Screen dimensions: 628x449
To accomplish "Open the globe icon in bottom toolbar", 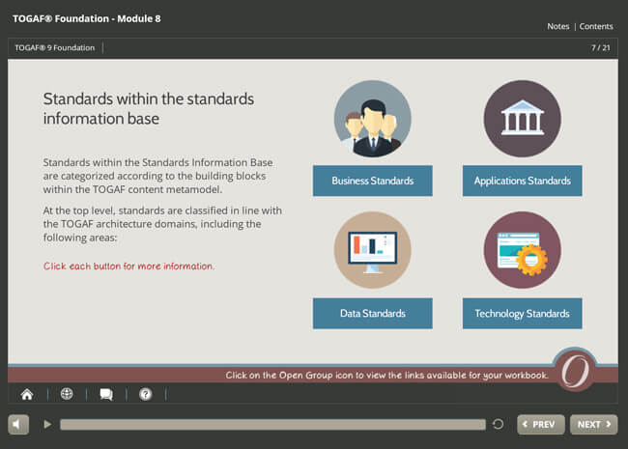I will (x=67, y=394).
